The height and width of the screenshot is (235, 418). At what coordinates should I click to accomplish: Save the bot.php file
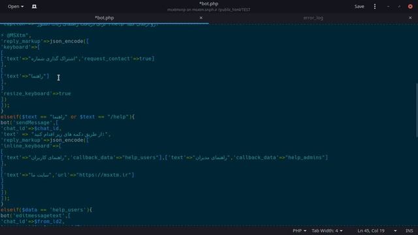359,7
